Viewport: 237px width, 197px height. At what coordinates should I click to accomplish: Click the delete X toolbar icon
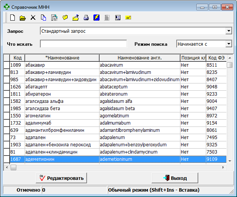33,18
